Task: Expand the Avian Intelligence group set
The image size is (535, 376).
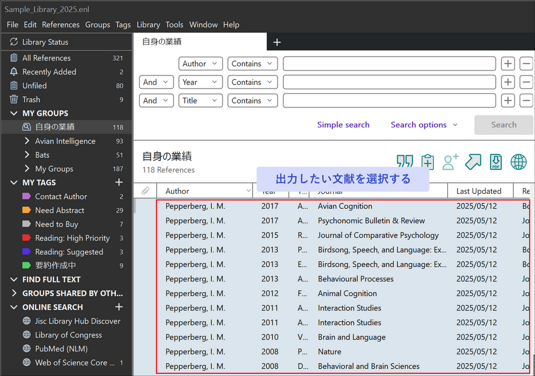Action: (27, 141)
